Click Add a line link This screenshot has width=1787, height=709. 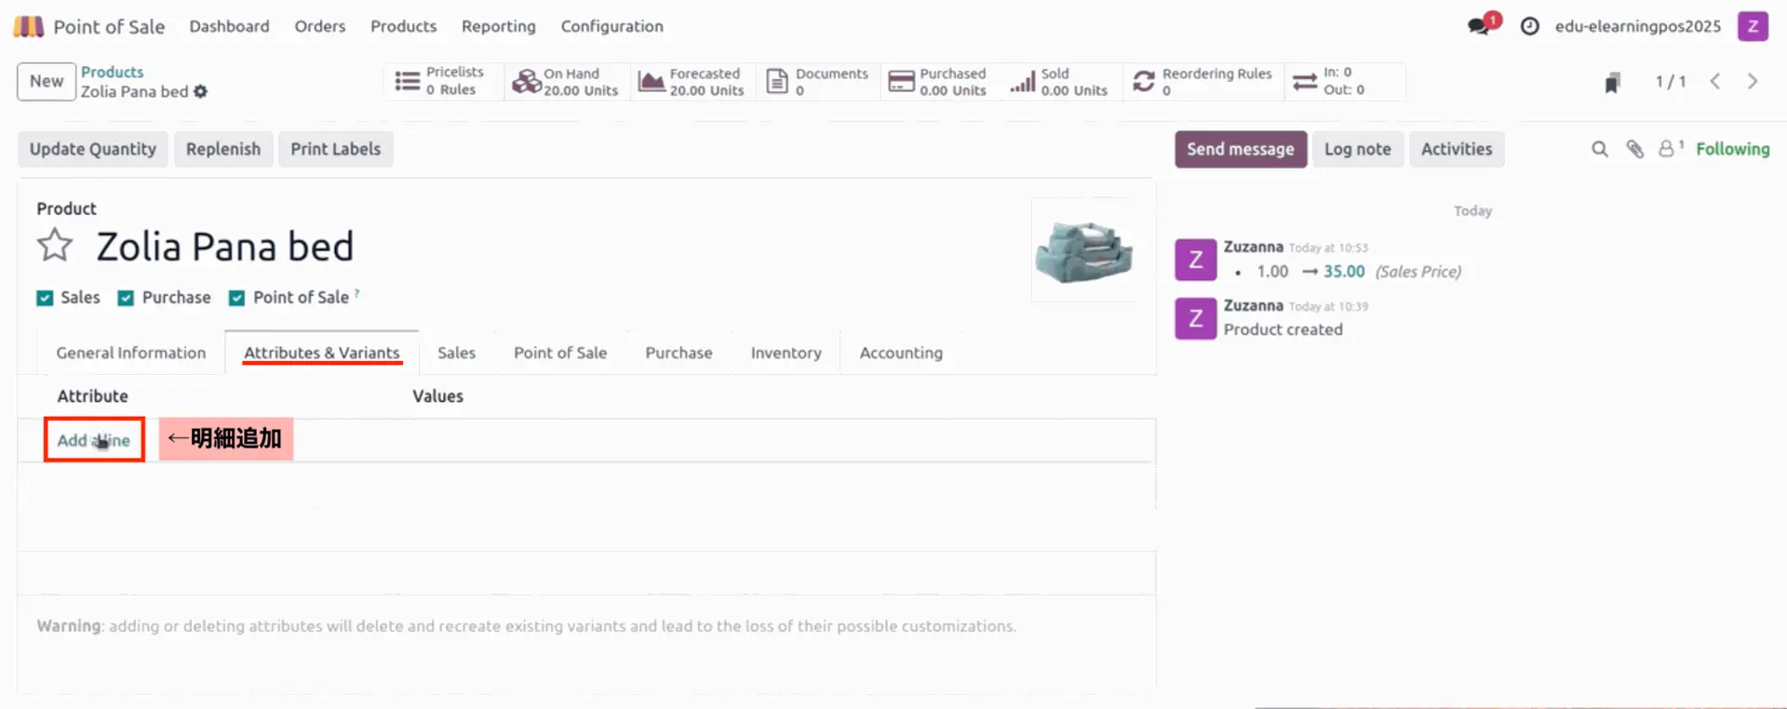pos(93,440)
